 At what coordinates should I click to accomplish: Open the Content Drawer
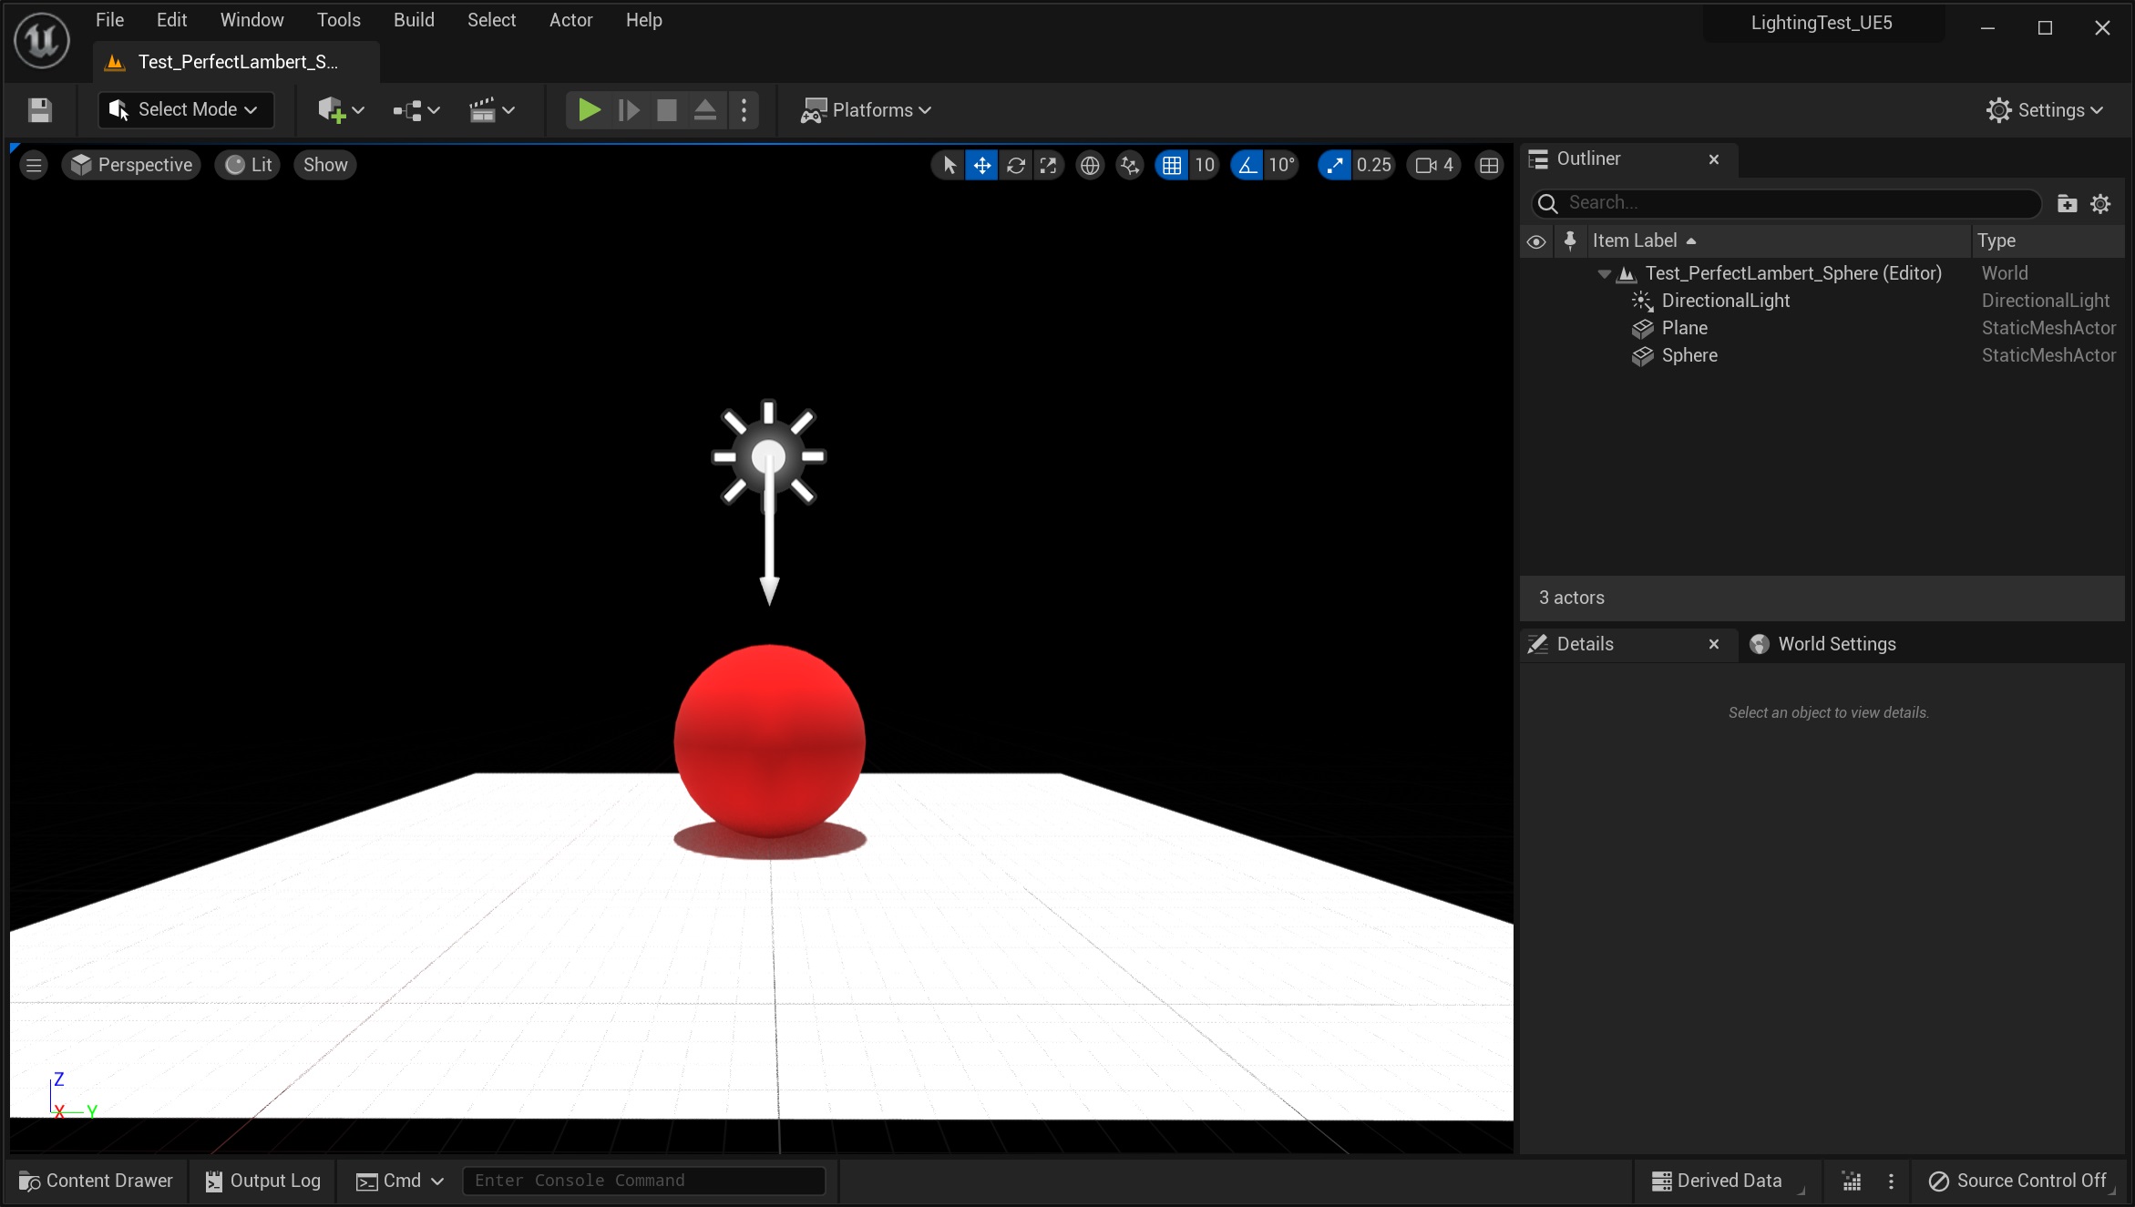96,1181
